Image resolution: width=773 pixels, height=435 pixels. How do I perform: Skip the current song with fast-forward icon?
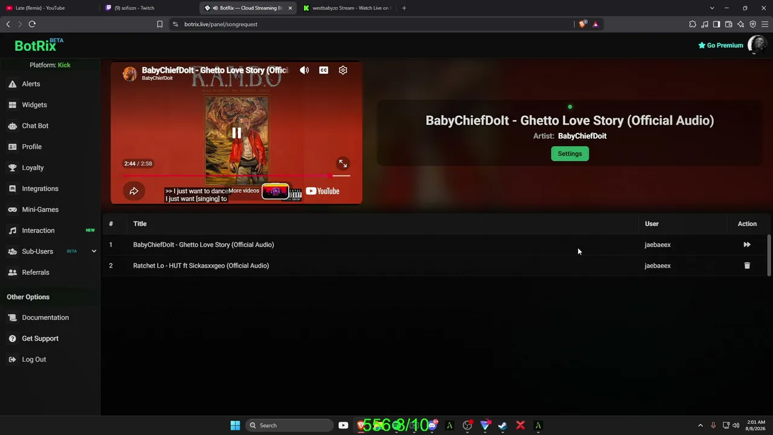click(x=747, y=245)
